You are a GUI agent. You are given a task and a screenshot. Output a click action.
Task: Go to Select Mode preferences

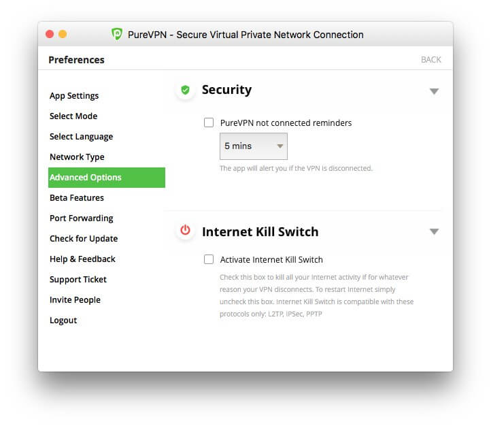coord(73,116)
